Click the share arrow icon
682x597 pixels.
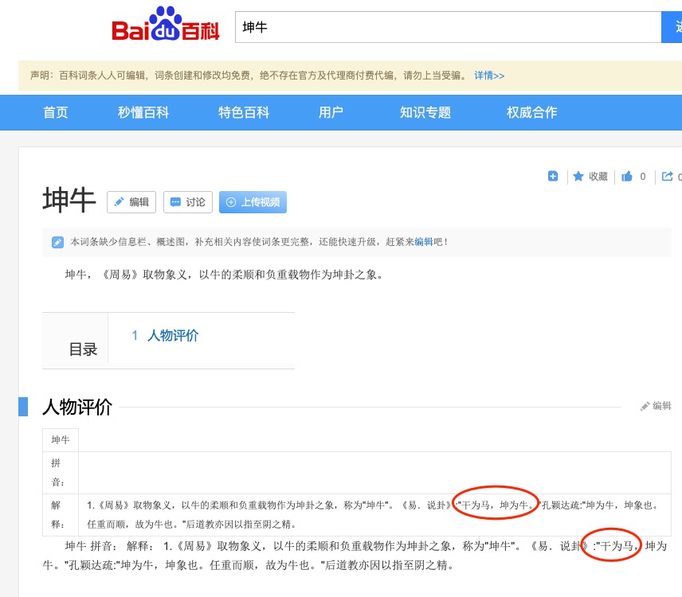click(x=668, y=177)
